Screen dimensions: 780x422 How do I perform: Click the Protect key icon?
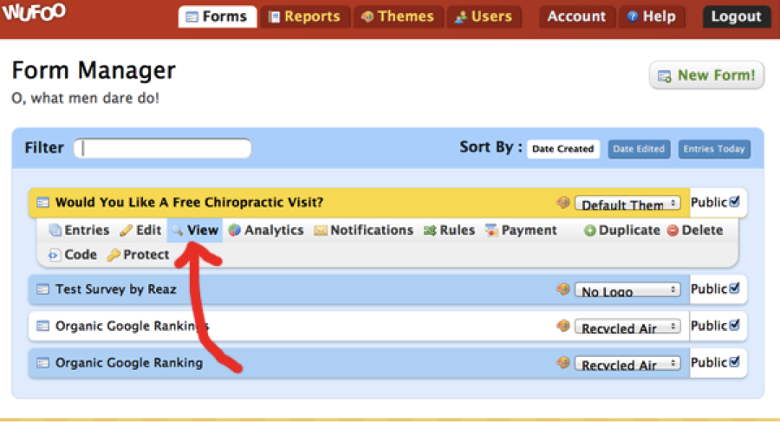113,255
